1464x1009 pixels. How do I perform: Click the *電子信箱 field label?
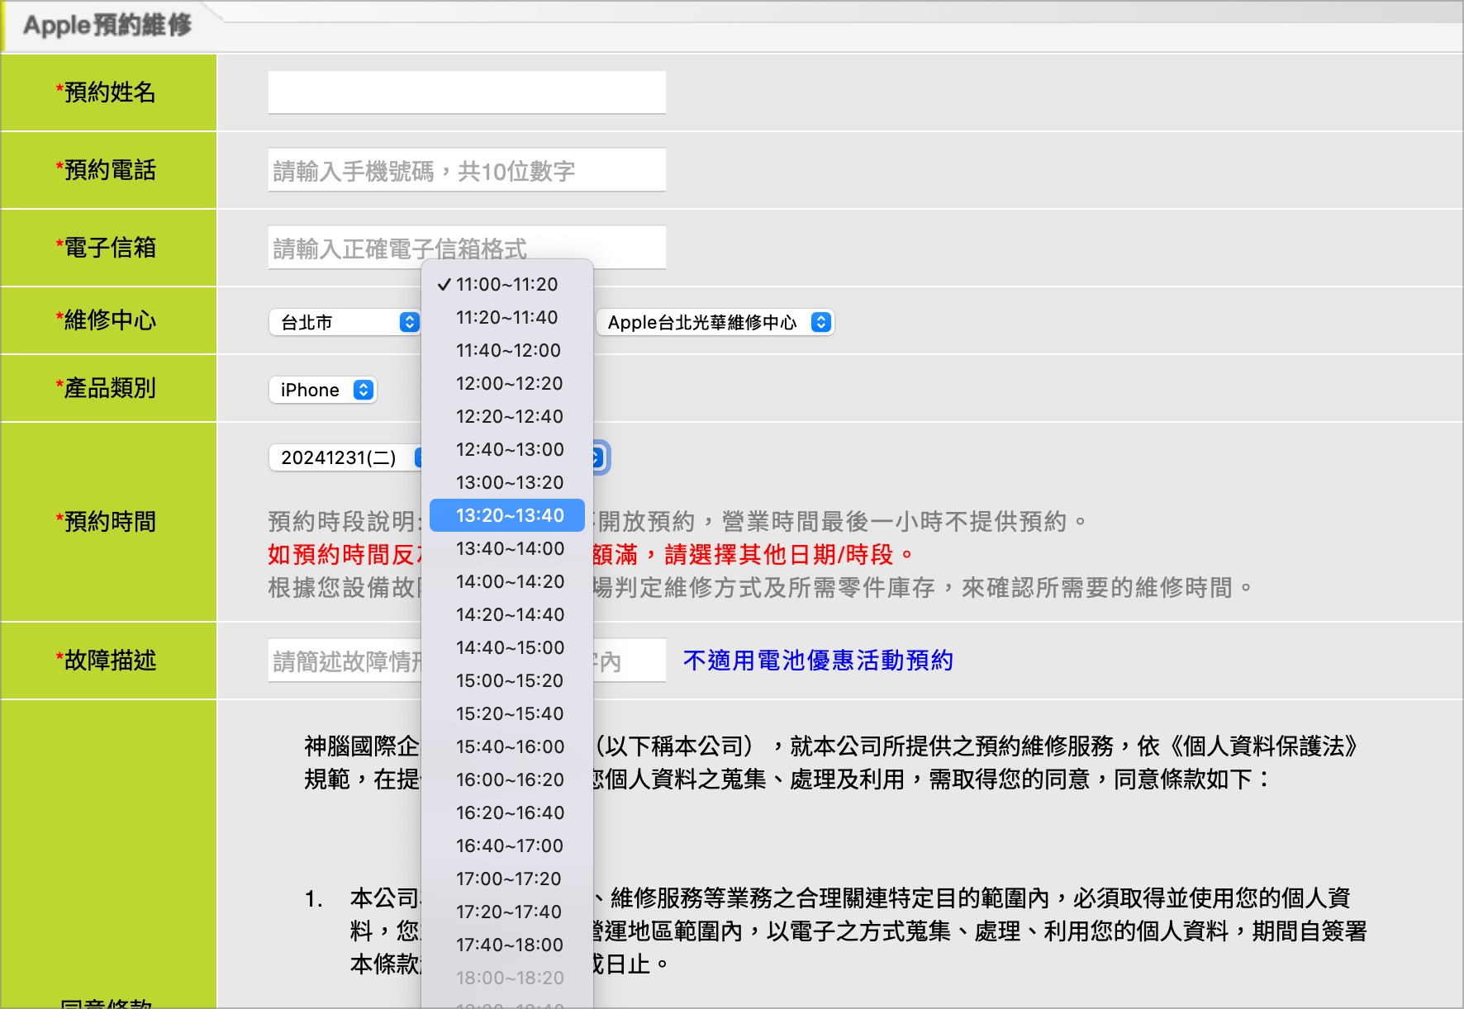(x=106, y=248)
